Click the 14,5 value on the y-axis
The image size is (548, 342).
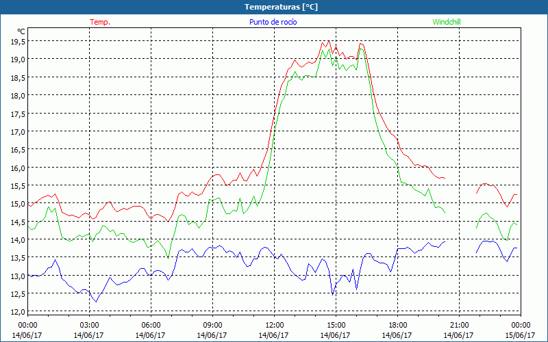tap(18, 222)
